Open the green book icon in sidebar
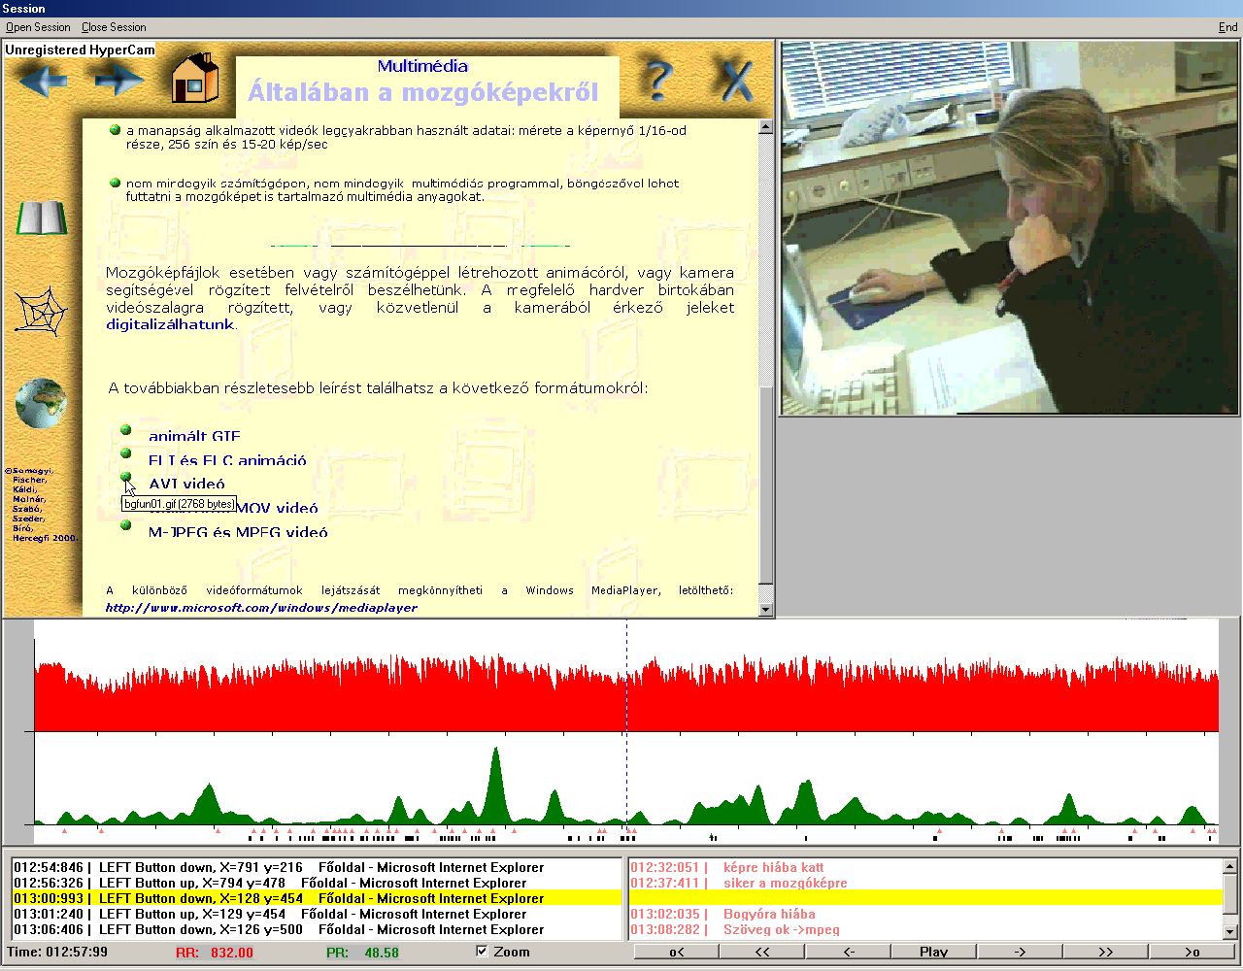The height and width of the screenshot is (971, 1243). 42,218
